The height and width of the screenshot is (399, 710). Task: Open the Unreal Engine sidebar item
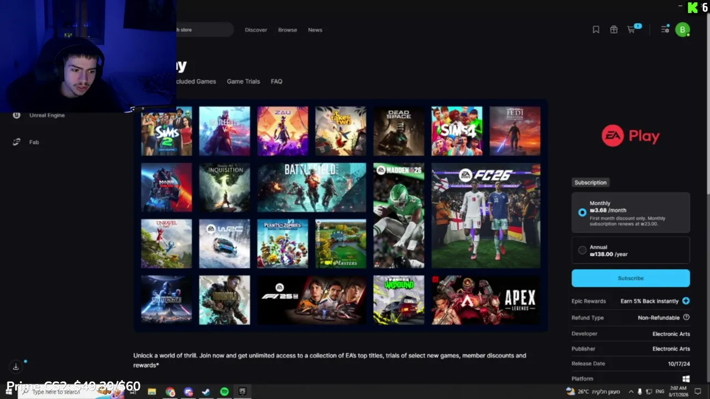pos(39,115)
